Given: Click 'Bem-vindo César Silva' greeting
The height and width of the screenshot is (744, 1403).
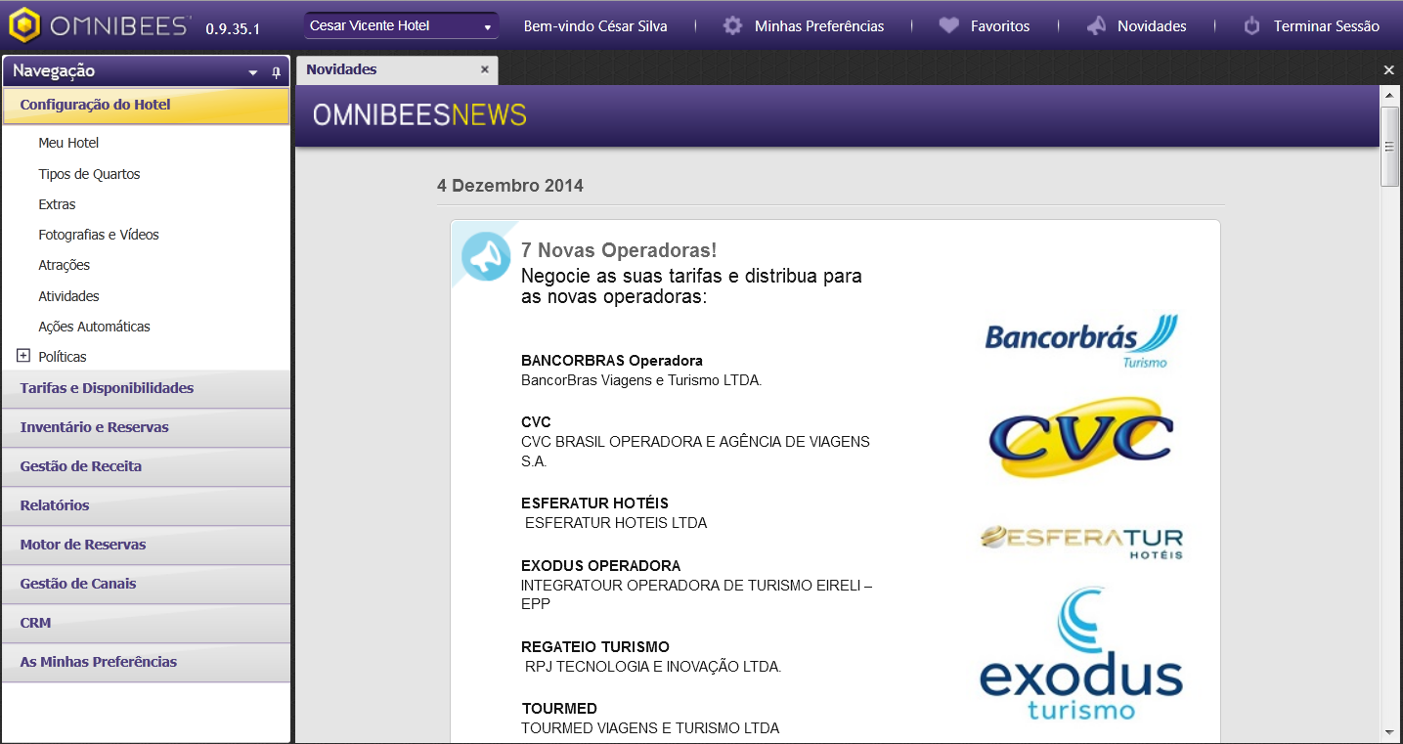Looking at the screenshot, I should pyautogui.click(x=595, y=26).
